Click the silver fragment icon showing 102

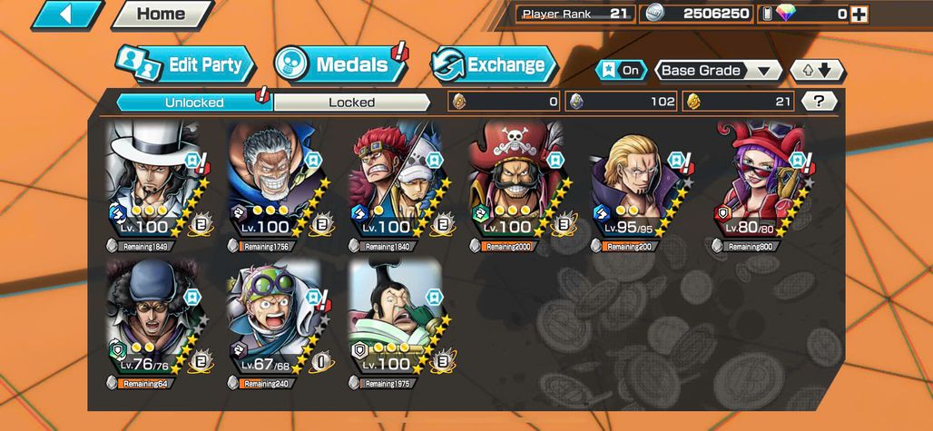pyautogui.click(x=575, y=102)
